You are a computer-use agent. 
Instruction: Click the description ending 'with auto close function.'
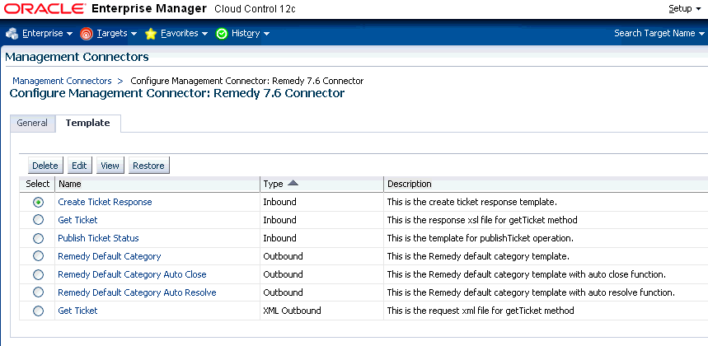click(x=527, y=274)
